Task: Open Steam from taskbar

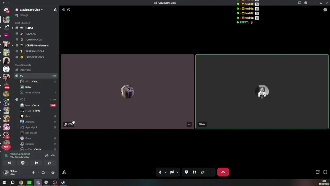Action: [63, 183]
